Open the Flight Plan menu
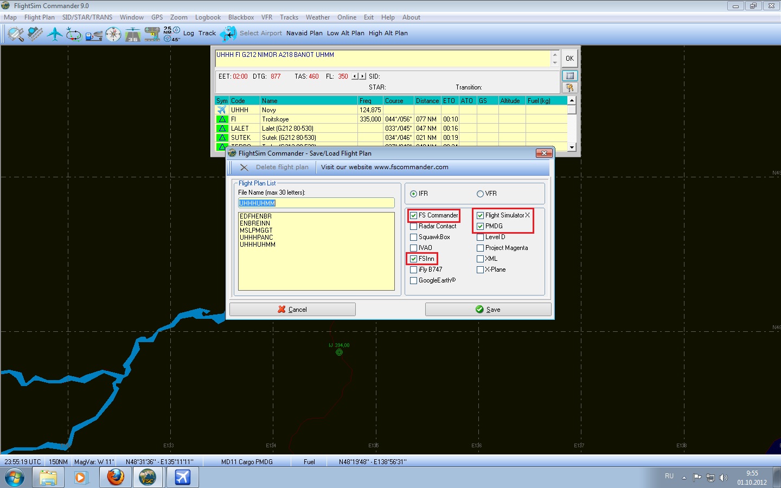The image size is (781, 488). click(40, 17)
